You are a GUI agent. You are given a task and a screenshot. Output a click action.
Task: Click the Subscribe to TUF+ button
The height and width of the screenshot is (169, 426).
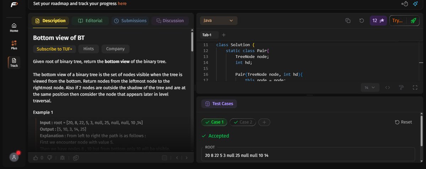[x=54, y=49]
